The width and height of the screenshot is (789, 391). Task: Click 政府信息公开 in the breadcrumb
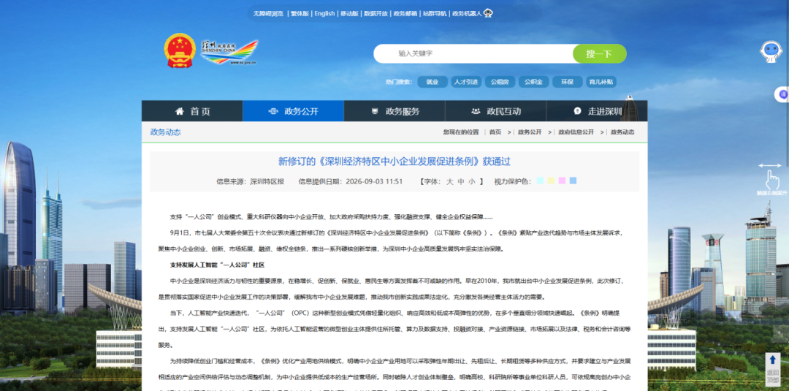pyautogui.click(x=576, y=132)
